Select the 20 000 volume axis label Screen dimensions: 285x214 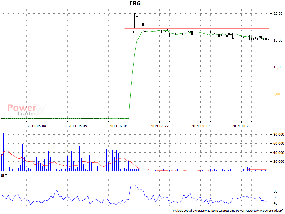point(278,161)
